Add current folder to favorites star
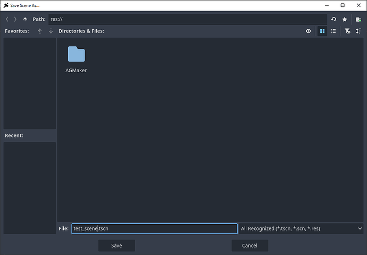The image size is (367, 255). pos(345,19)
